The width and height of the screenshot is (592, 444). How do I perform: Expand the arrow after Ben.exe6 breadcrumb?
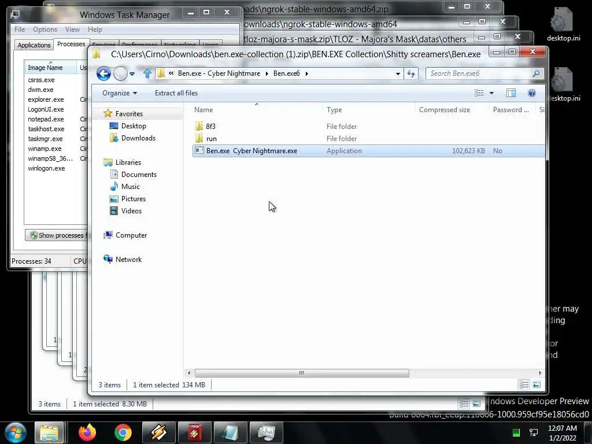point(306,73)
